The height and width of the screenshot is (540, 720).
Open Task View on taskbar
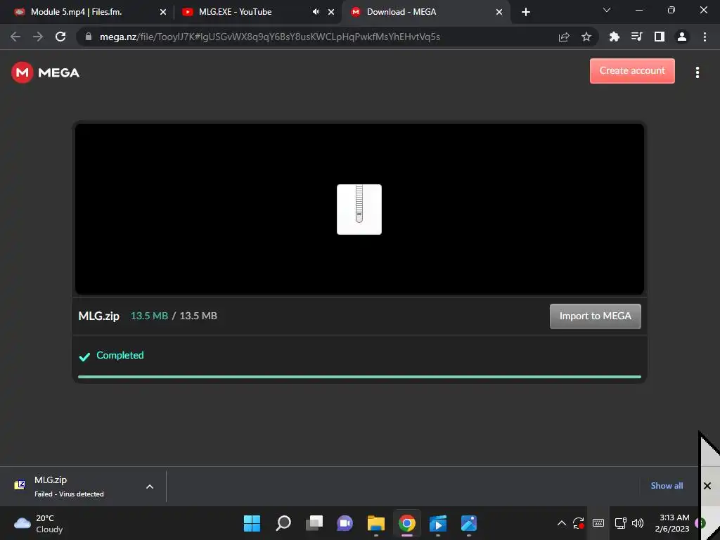click(x=314, y=523)
